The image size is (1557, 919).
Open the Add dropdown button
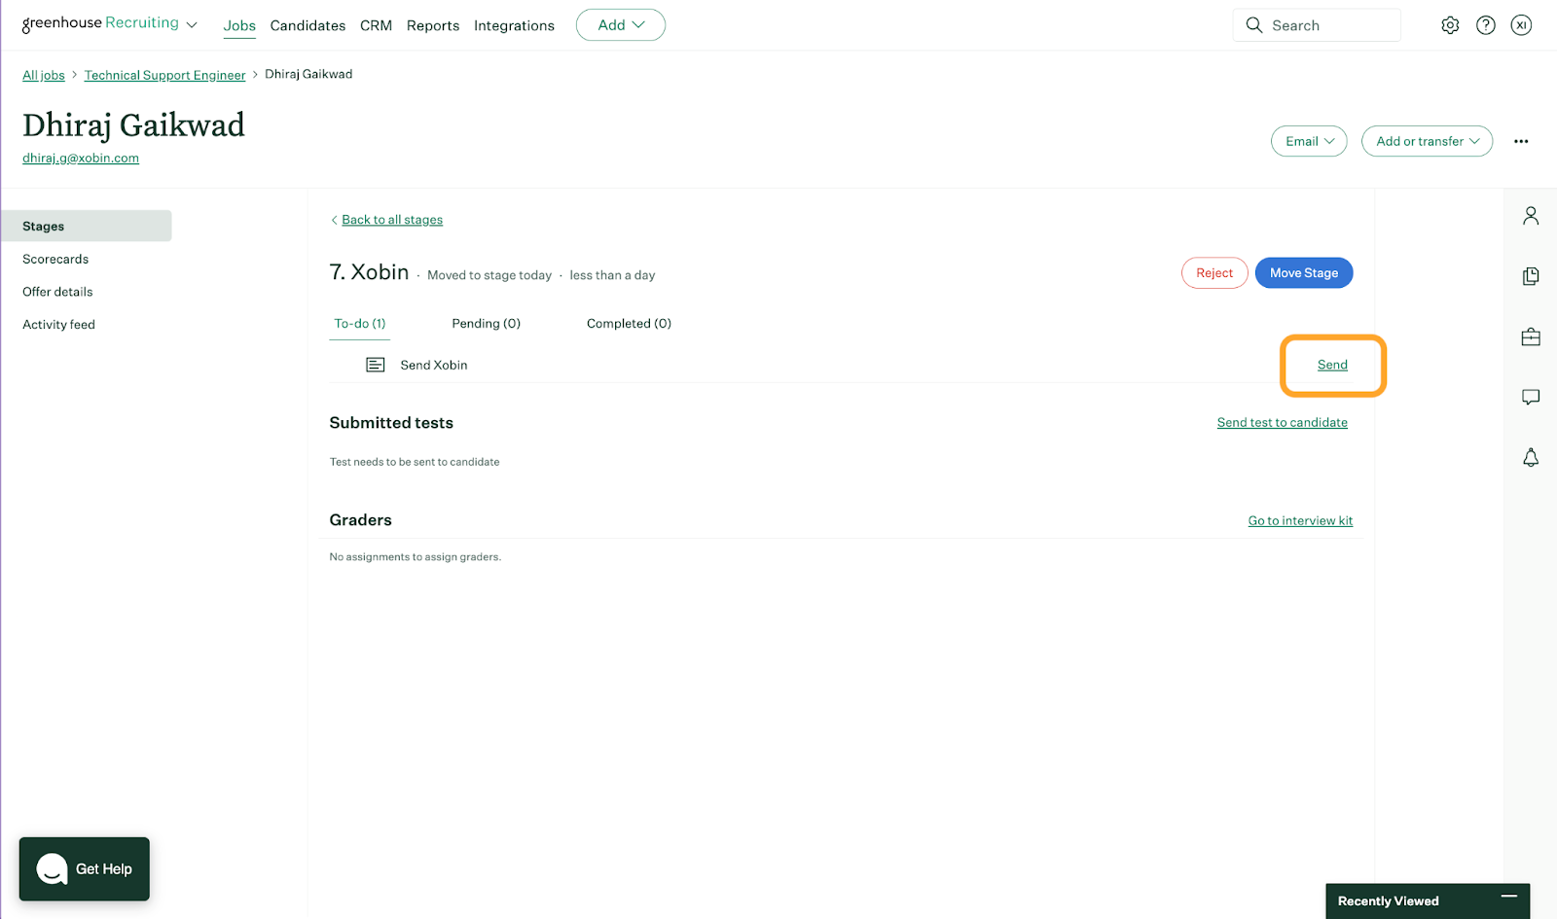click(x=621, y=25)
